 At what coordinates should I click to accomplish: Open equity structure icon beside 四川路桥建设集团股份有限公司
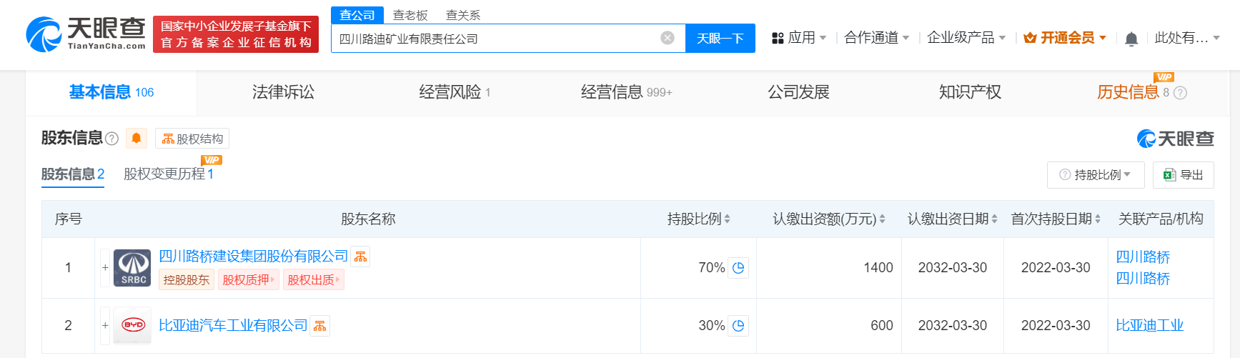tap(361, 257)
